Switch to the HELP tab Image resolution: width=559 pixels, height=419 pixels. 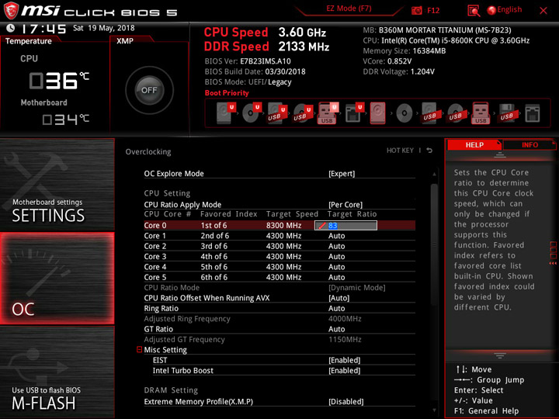coord(474,144)
